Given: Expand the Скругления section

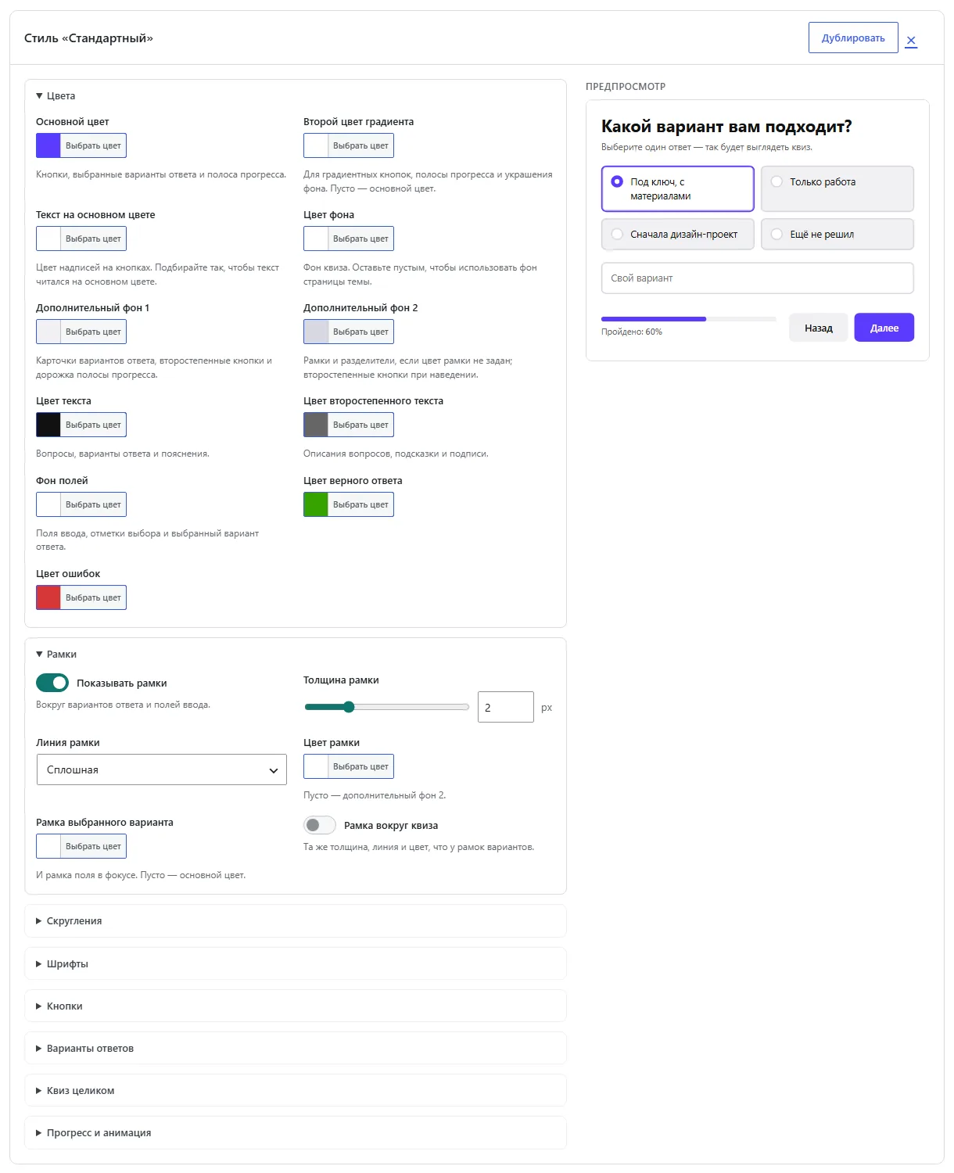Looking at the screenshot, I should (296, 921).
